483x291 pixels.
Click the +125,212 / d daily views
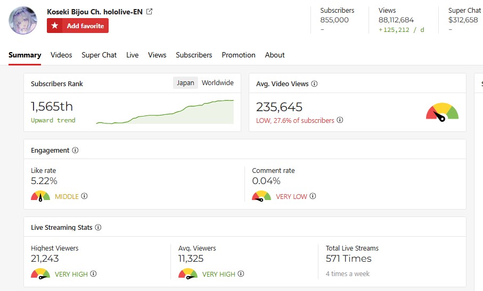402,30
